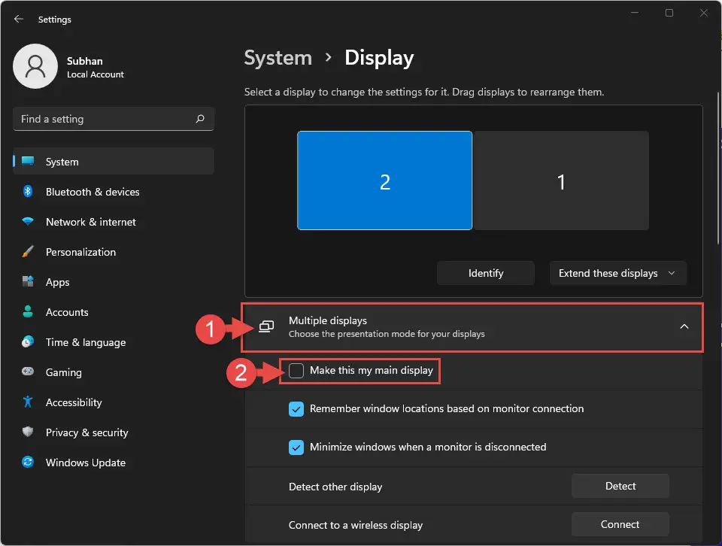The width and height of the screenshot is (722, 546).
Task: Collapse the Multiple displays section
Action: coord(684,326)
